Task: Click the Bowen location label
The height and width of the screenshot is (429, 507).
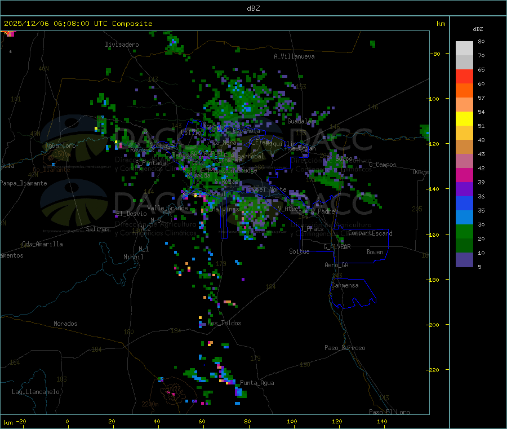Action: coord(375,252)
